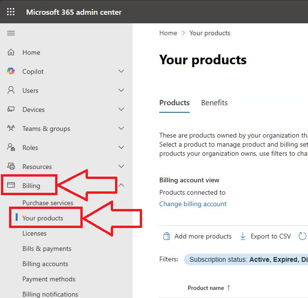Viewport: 308px width, 298px height.
Task: Click Export to CSV button
Action: coord(265,236)
